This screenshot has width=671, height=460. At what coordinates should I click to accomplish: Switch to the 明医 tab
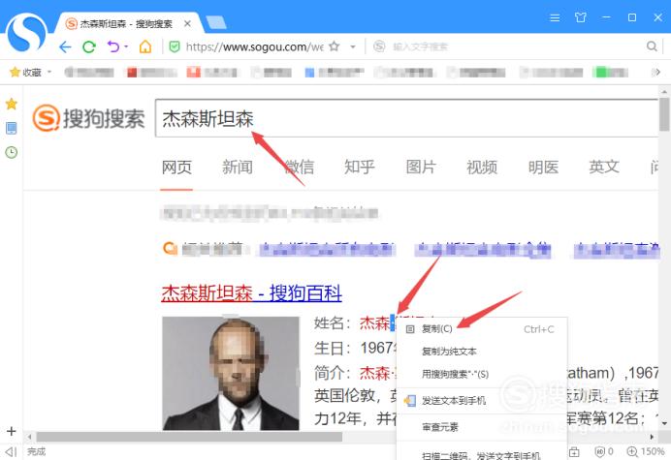(543, 167)
